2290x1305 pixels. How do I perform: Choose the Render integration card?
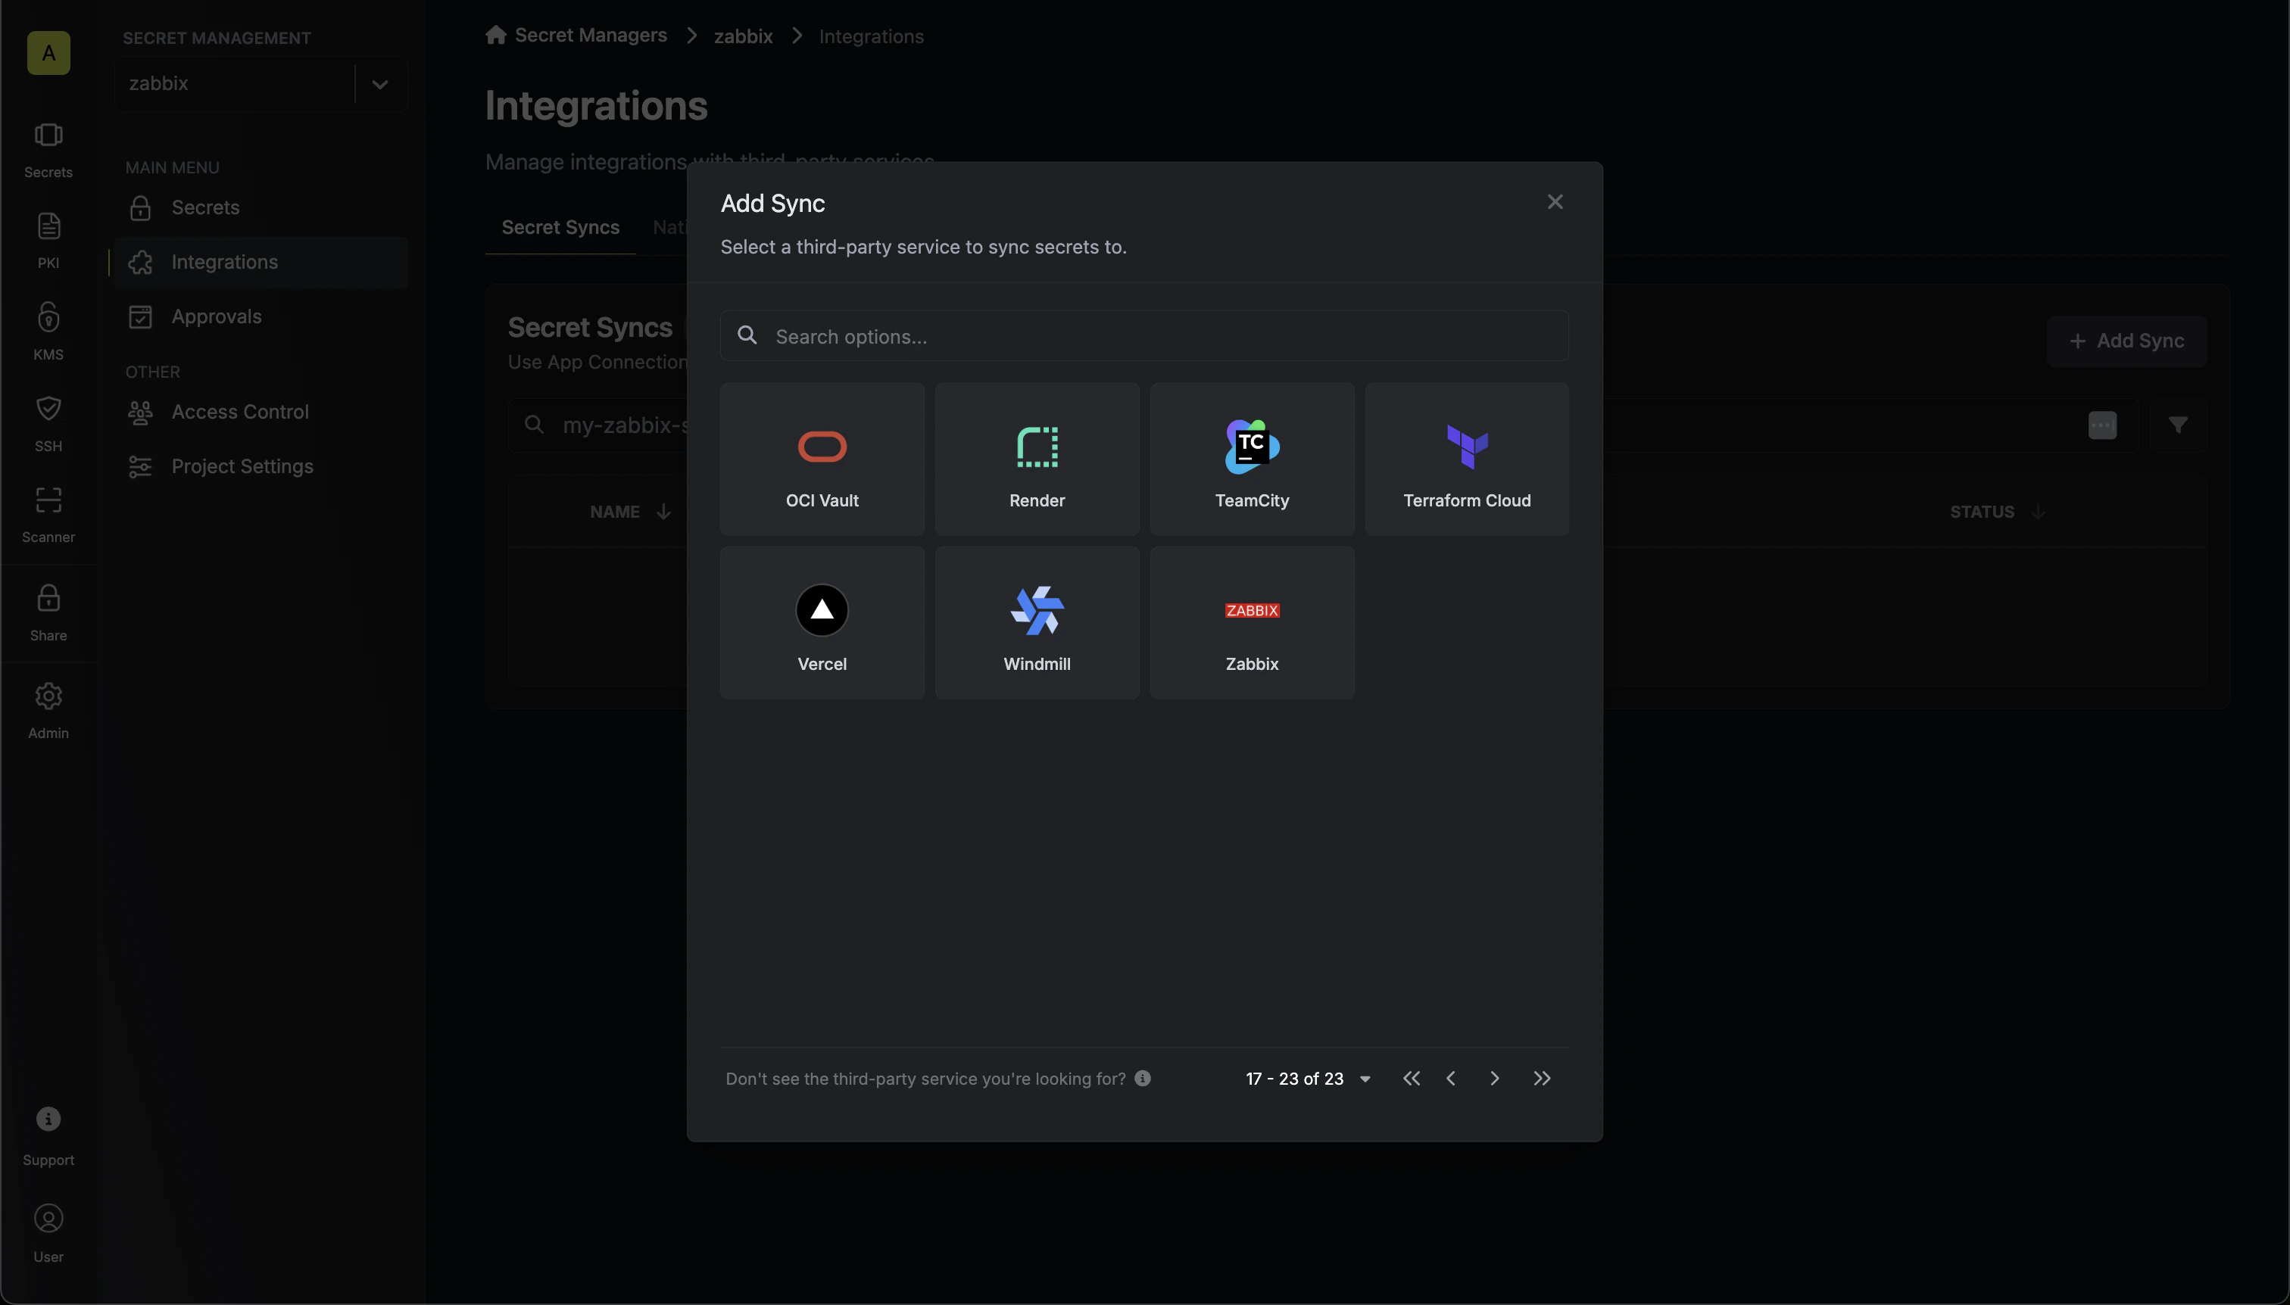[x=1037, y=459]
